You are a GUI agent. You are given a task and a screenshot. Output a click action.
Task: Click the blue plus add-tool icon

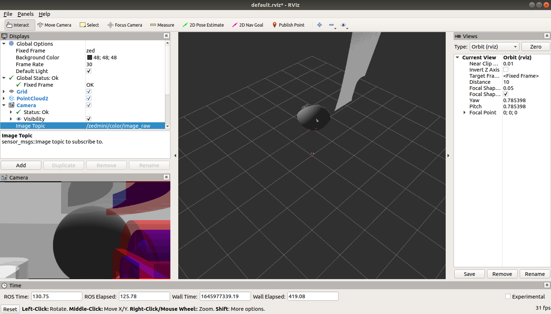tap(320, 25)
